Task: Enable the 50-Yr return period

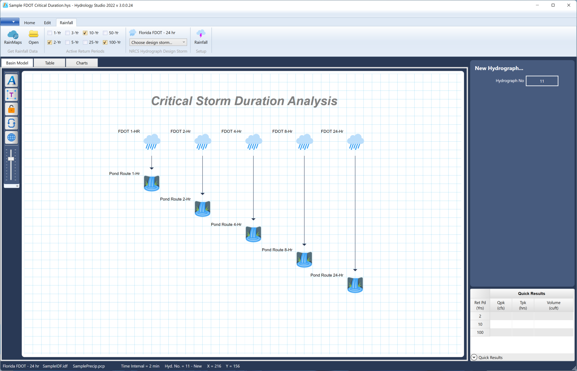Action: point(105,33)
